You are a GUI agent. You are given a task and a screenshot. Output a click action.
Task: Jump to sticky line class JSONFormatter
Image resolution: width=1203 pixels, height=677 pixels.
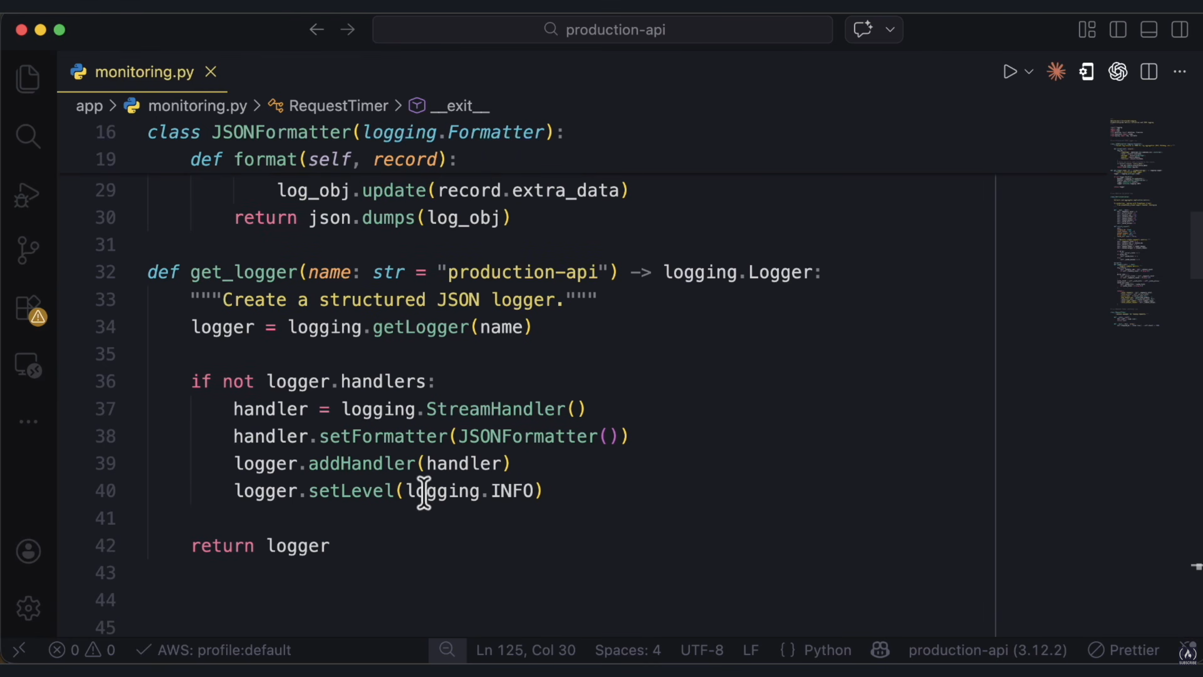coord(355,132)
